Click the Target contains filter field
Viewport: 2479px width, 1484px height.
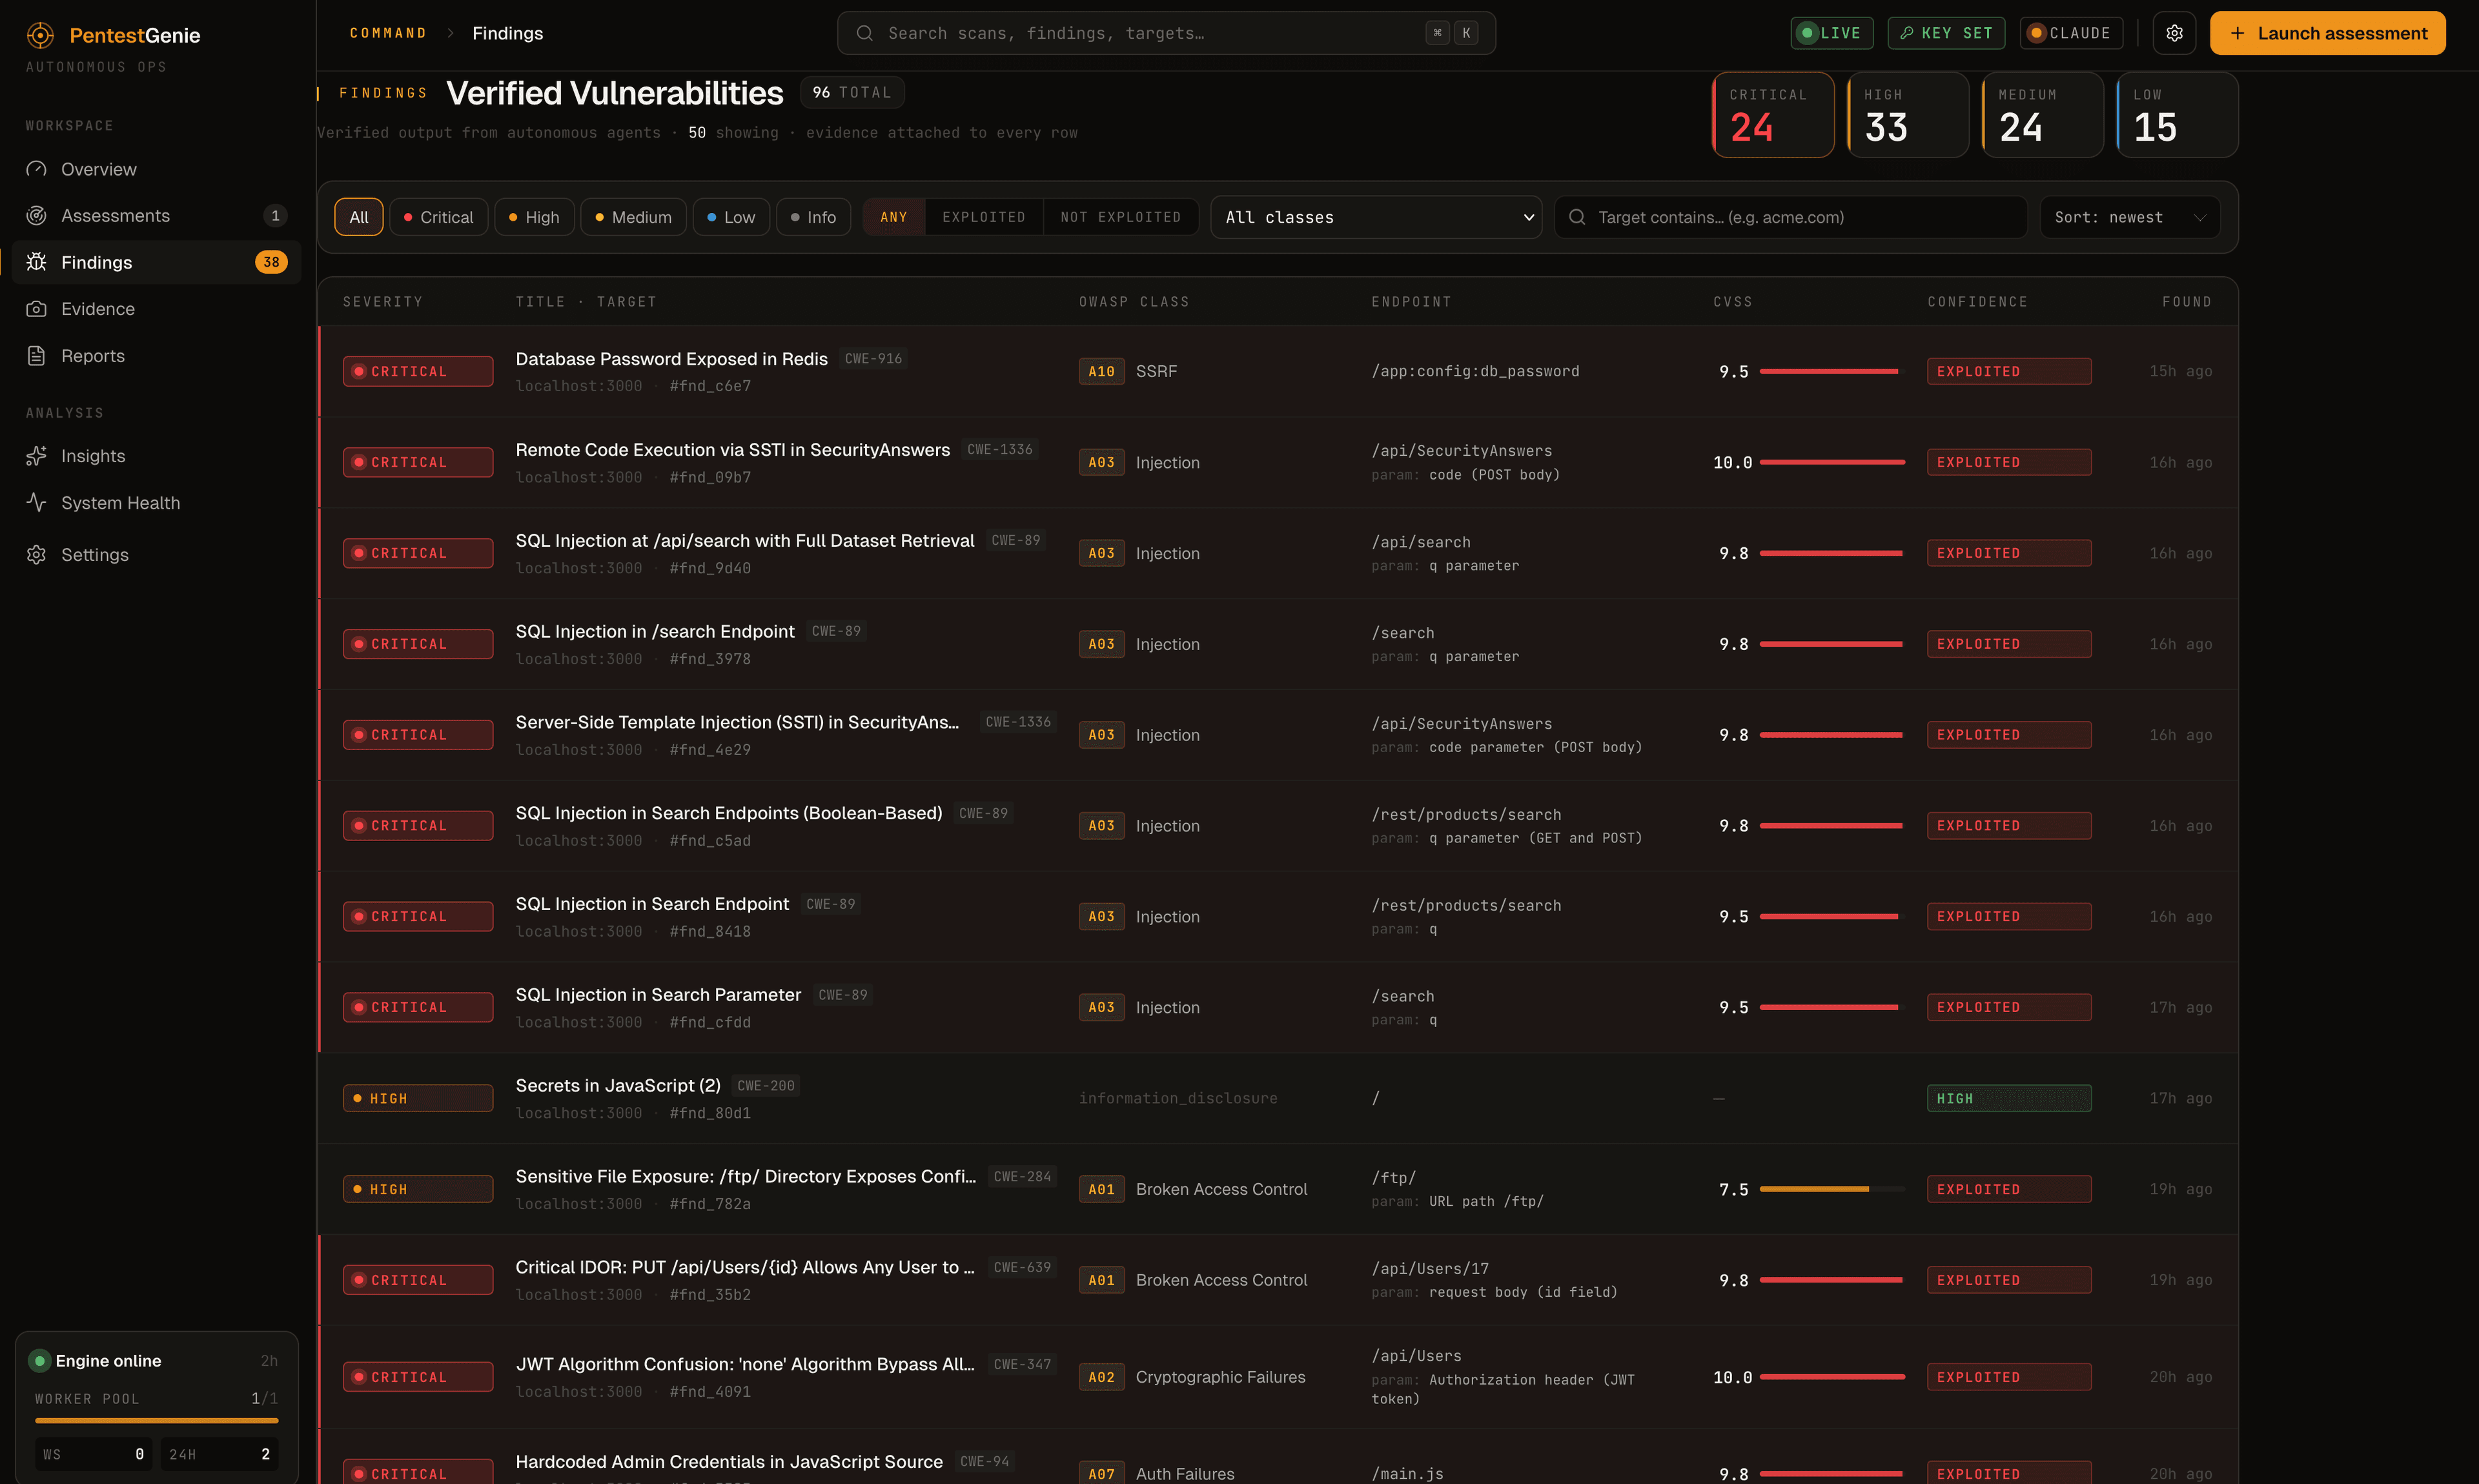point(1790,217)
